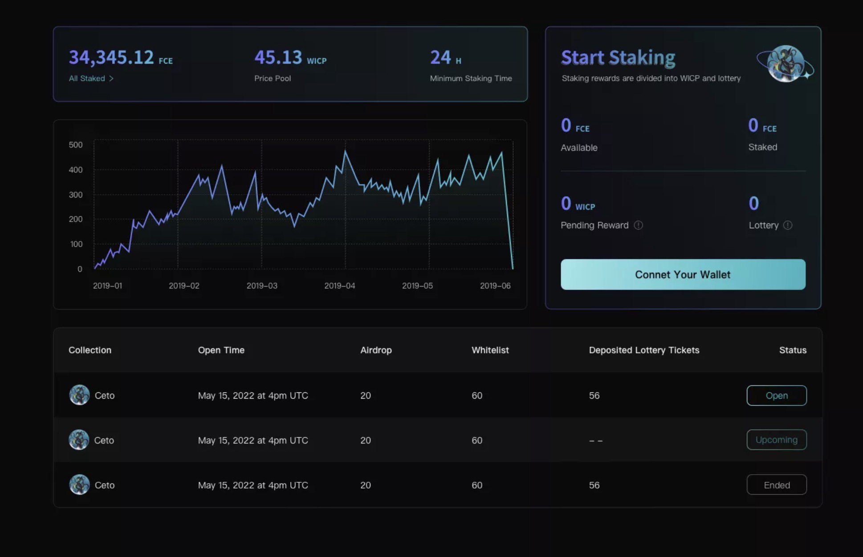Click the Deposited Lottery Tickets column header
The height and width of the screenshot is (557, 863).
(x=644, y=350)
